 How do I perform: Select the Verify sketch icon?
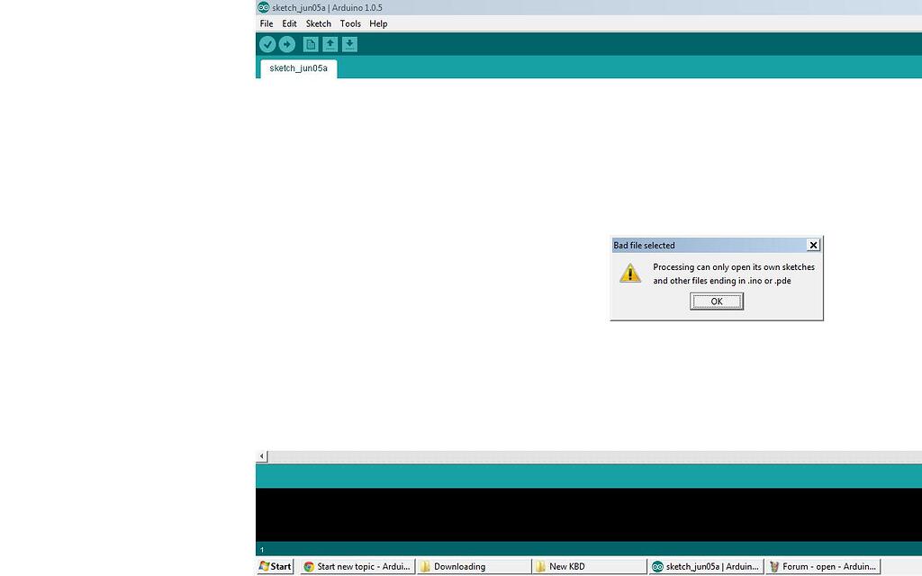[267, 43]
